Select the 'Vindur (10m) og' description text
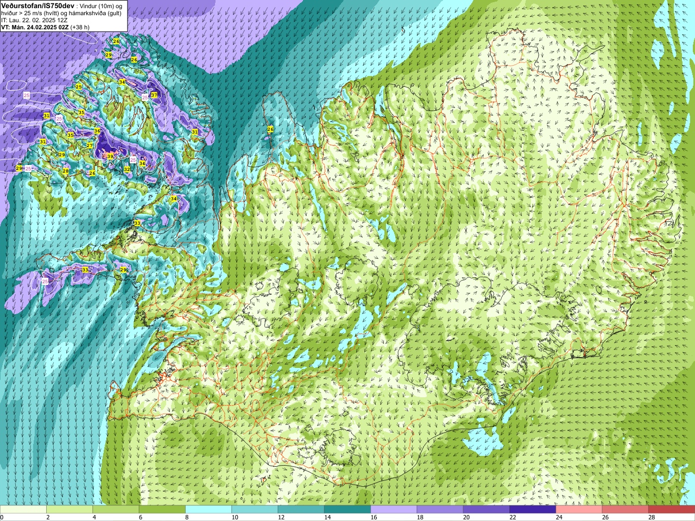 [x=101, y=5]
